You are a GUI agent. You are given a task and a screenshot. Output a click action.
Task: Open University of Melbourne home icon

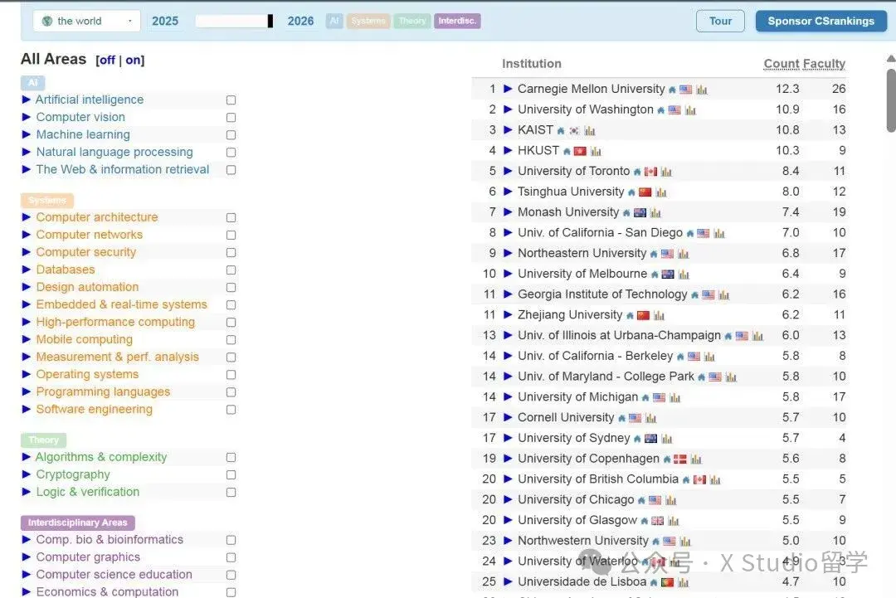655,275
